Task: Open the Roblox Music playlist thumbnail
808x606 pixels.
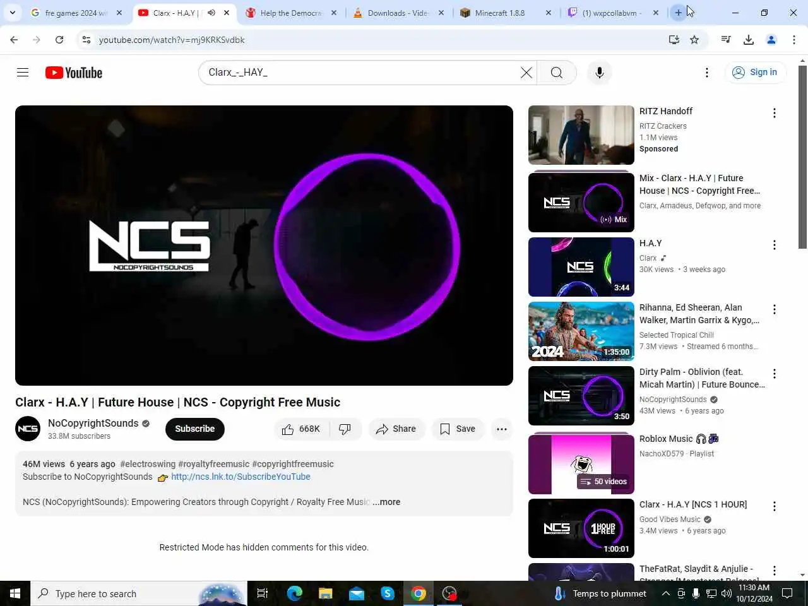Action: click(581, 464)
